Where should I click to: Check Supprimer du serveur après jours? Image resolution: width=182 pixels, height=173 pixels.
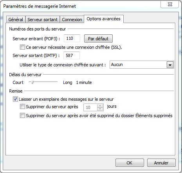click(x=22, y=107)
